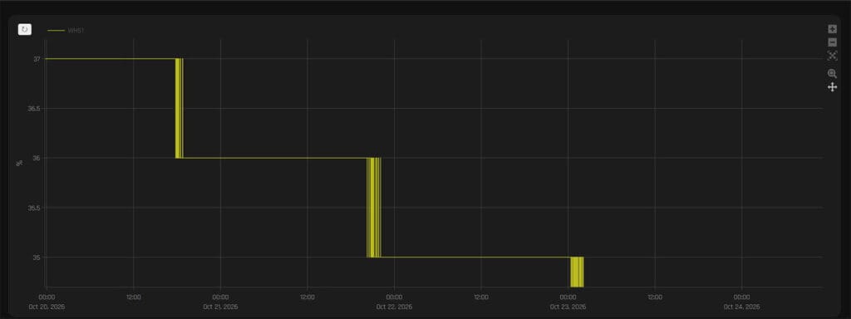Zoom out with the minus icon
Screen dimensions: 851x319
tap(832, 42)
